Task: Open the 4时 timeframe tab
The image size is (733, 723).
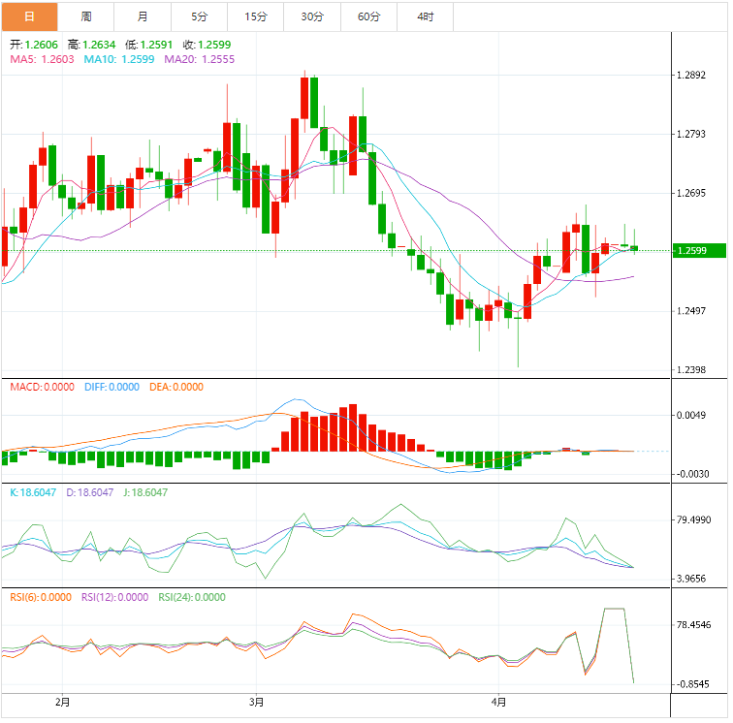Action: click(426, 16)
